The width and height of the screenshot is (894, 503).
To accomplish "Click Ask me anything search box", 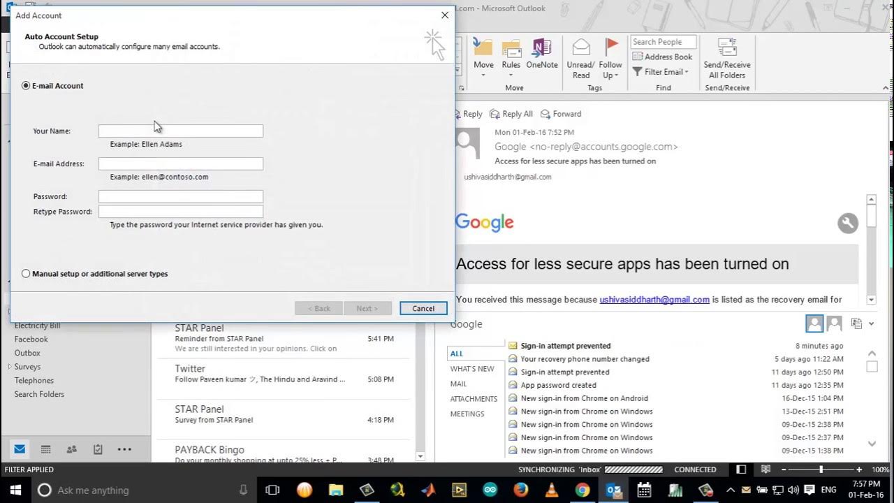I will [145, 490].
